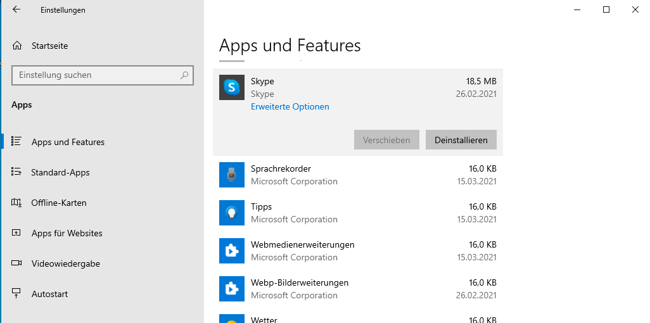Click the Skype app icon
The image size is (650, 323).
pyautogui.click(x=232, y=87)
